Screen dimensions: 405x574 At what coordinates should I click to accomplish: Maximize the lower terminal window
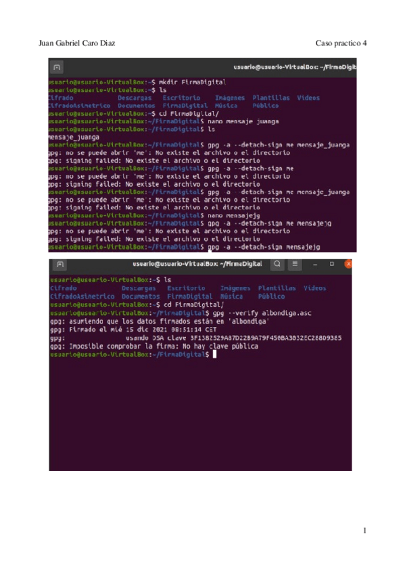[332, 264]
